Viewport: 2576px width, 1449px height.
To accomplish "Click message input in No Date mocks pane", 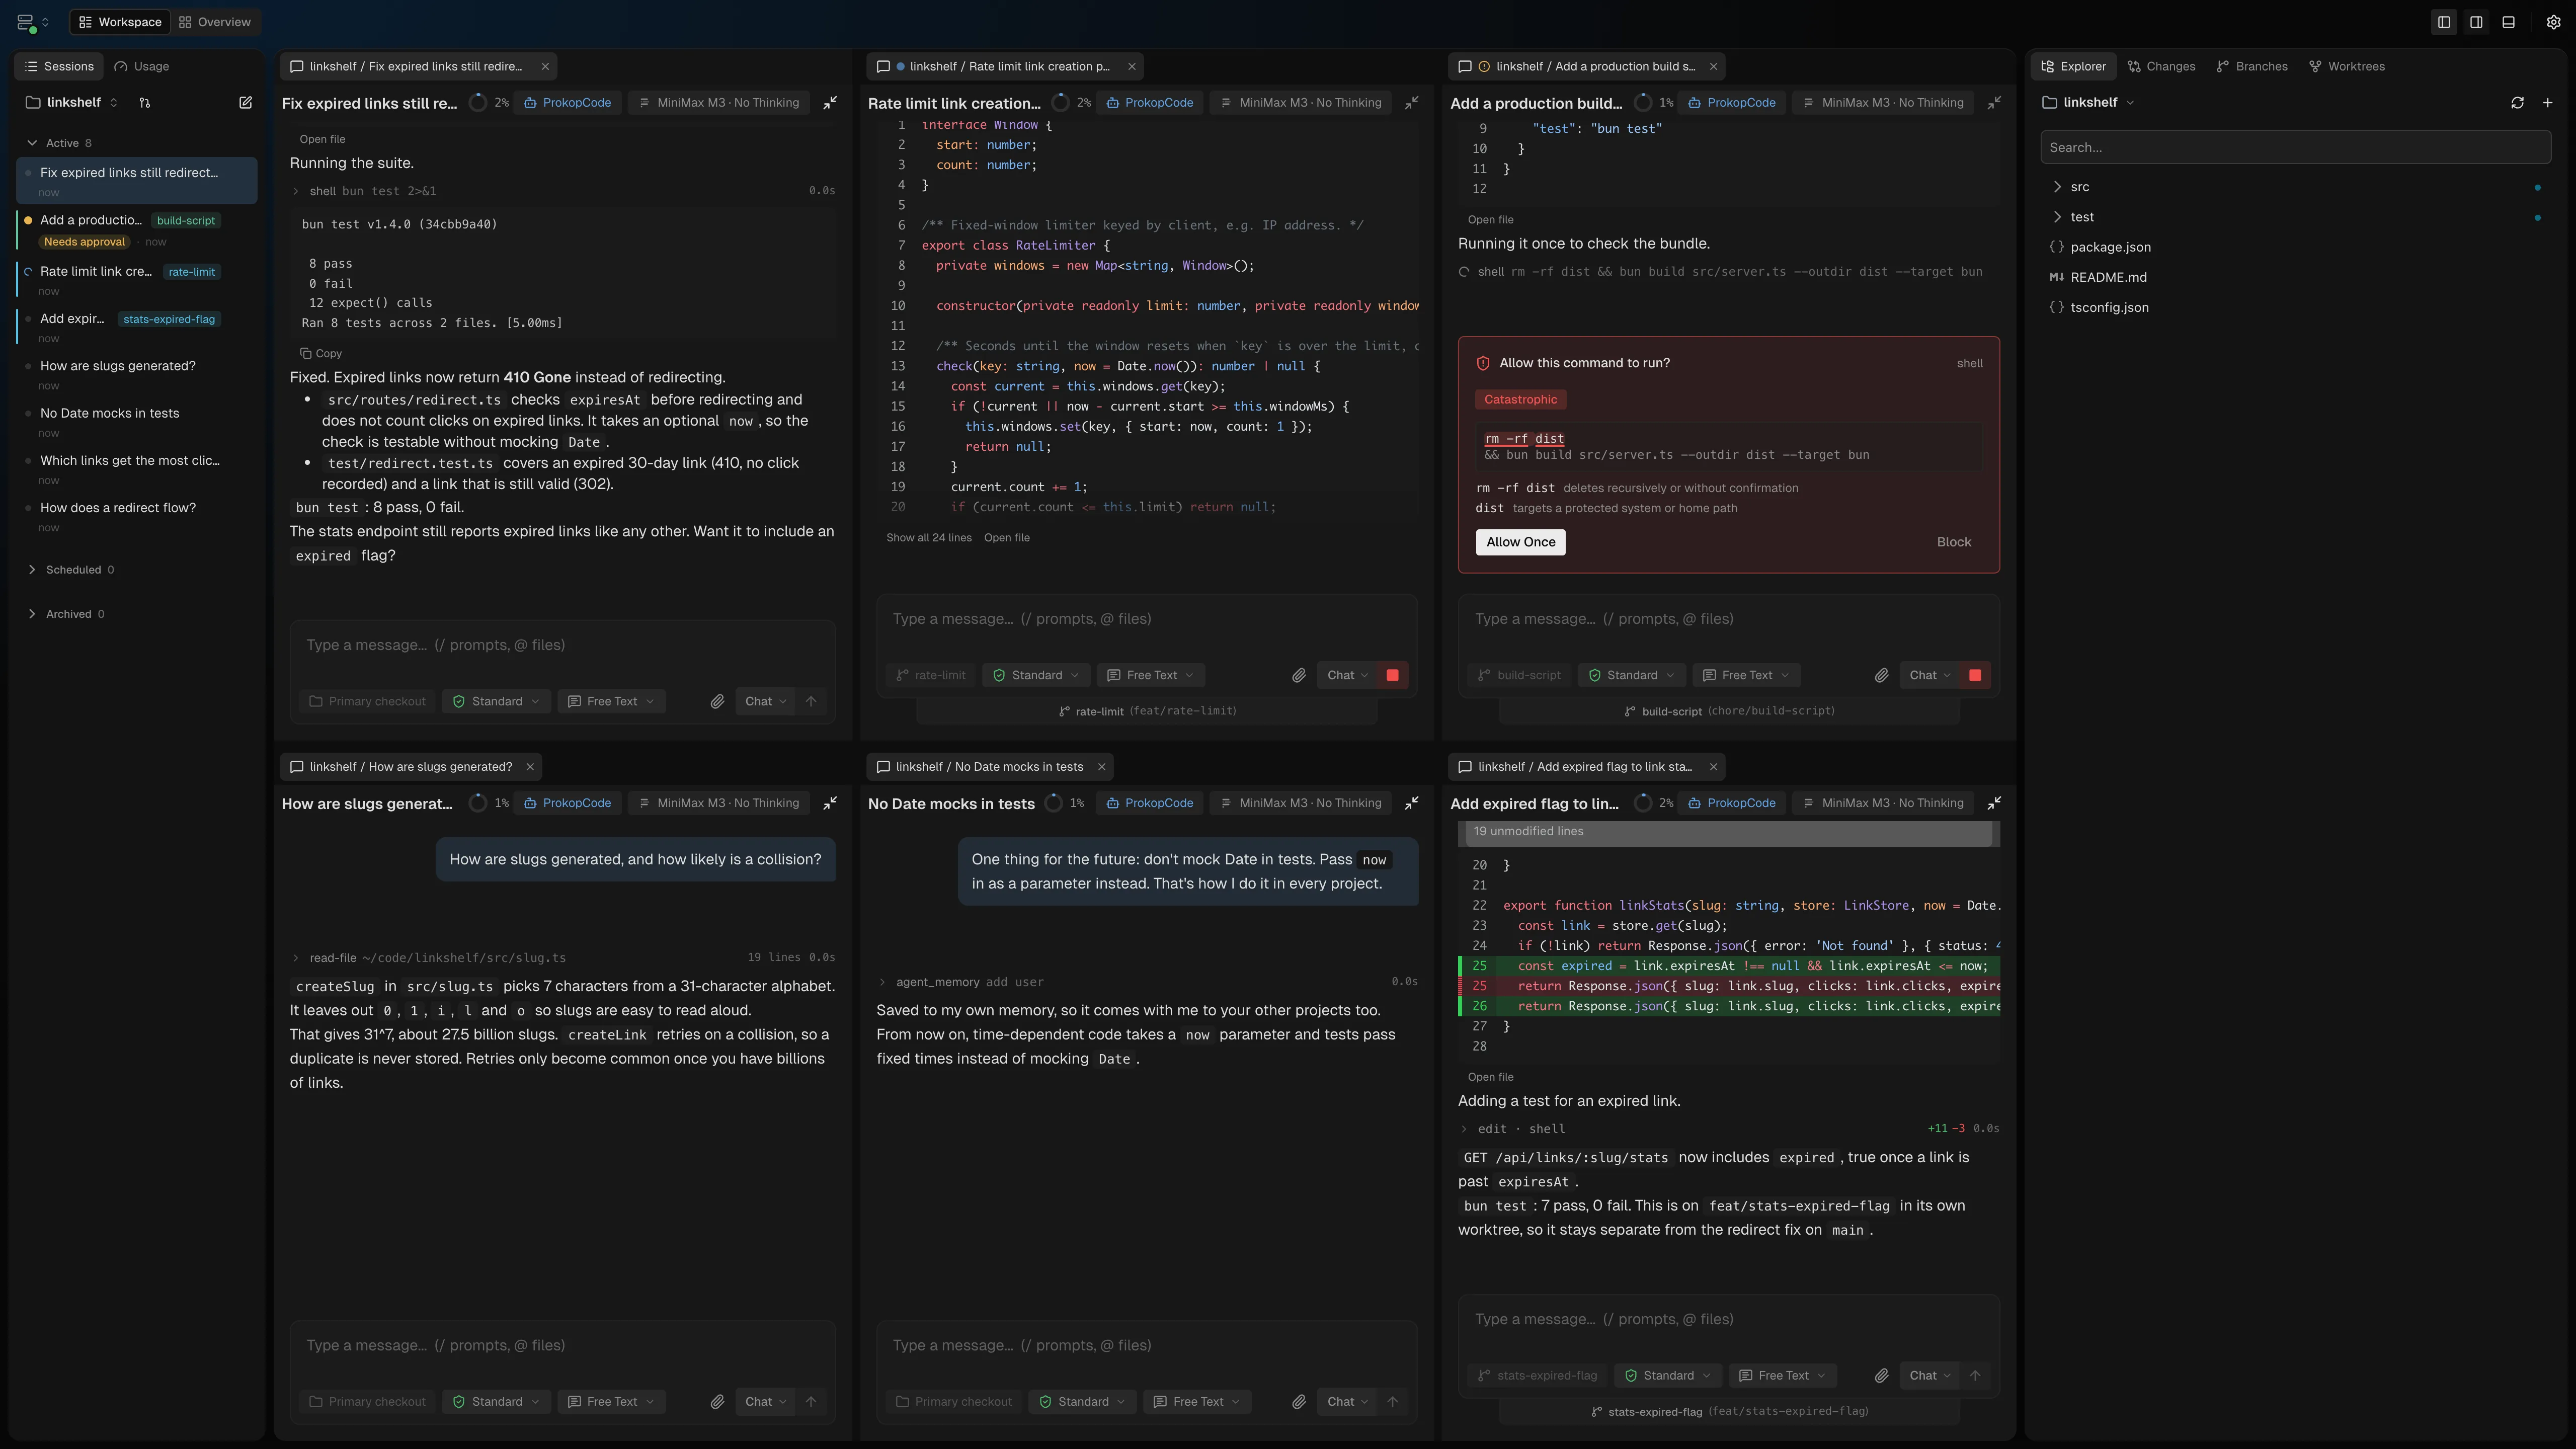I will 1147,1345.
